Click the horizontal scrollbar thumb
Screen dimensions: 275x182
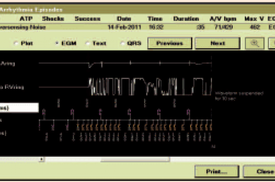tap(135, 159)
